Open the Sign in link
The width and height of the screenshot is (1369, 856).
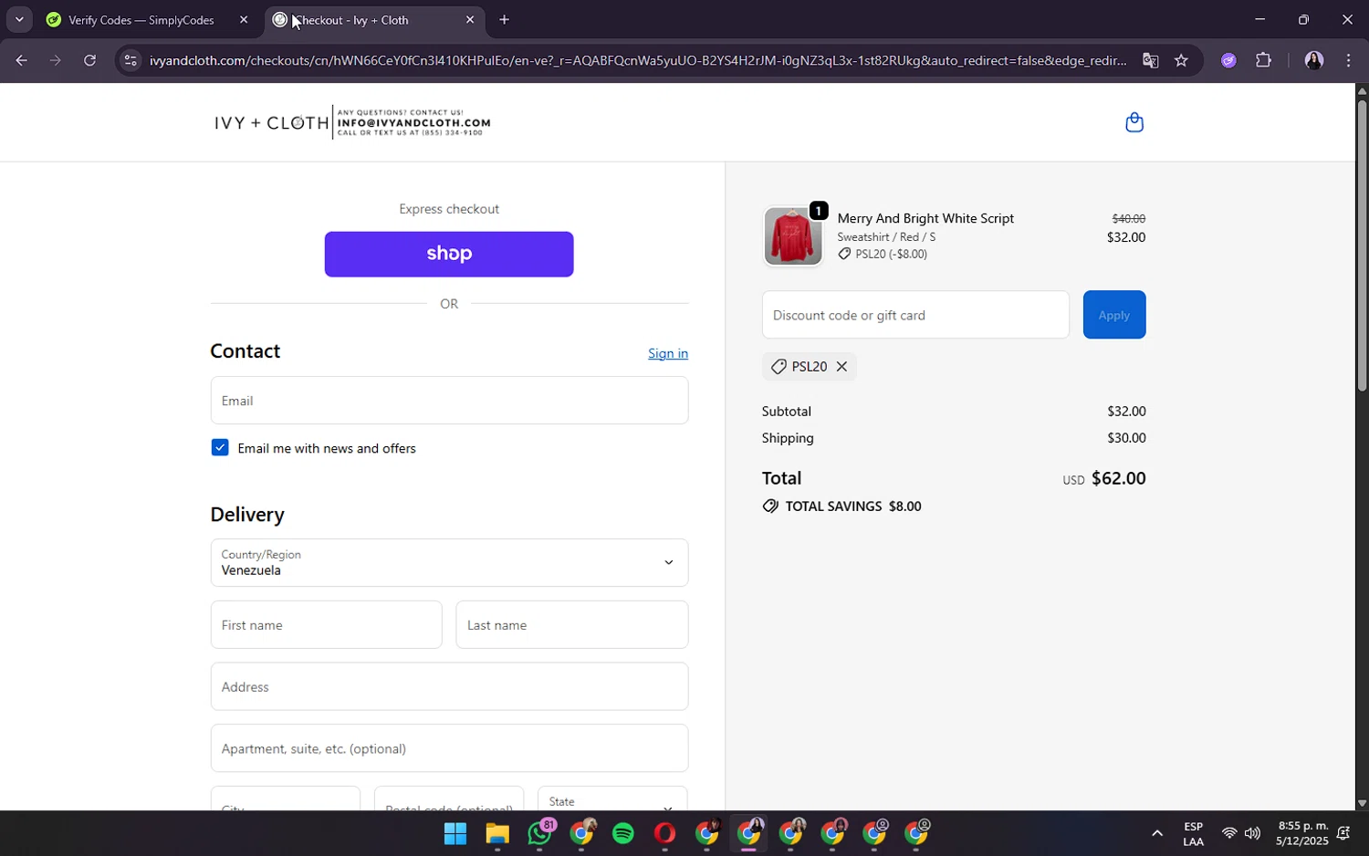pos(668,353)
